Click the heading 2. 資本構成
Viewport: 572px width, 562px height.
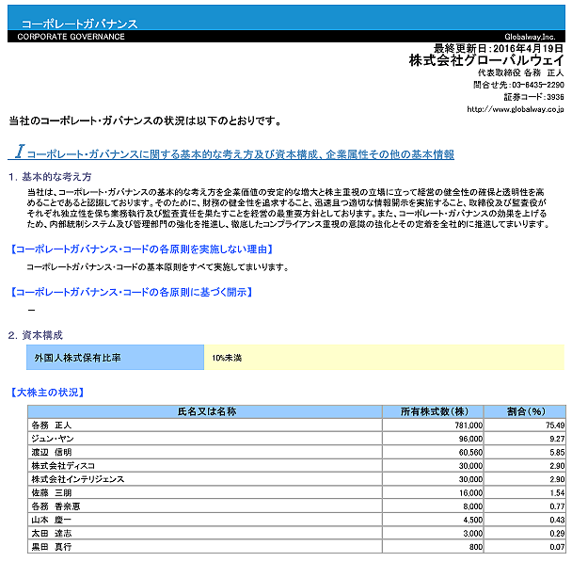click(36, 335)
